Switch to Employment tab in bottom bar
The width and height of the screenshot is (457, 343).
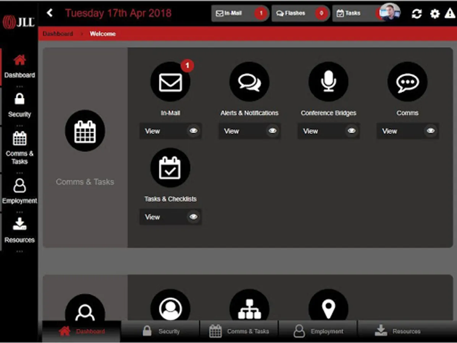point(318,331)
